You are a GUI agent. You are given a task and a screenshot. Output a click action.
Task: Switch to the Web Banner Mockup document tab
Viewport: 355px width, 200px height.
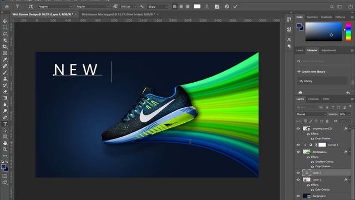click(x=118, y=14)
